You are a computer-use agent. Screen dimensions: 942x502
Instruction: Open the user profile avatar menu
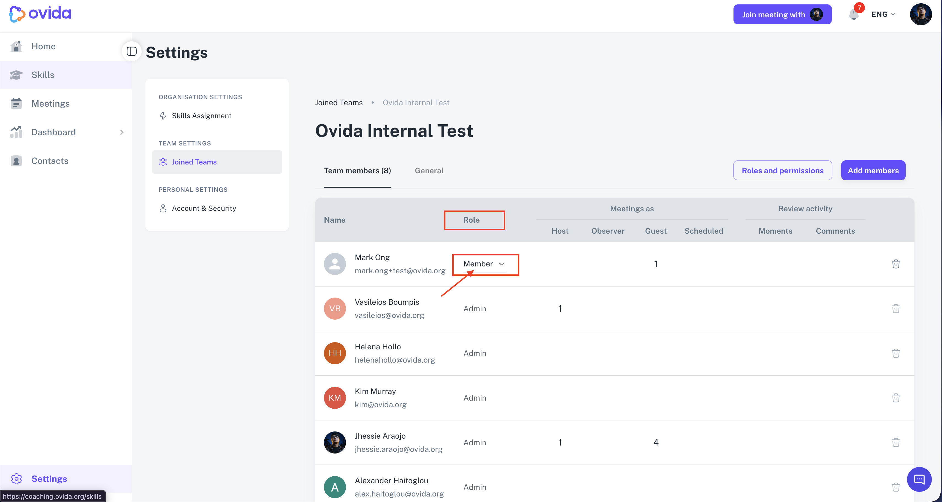pyautogui.click(x=921, y=14)
